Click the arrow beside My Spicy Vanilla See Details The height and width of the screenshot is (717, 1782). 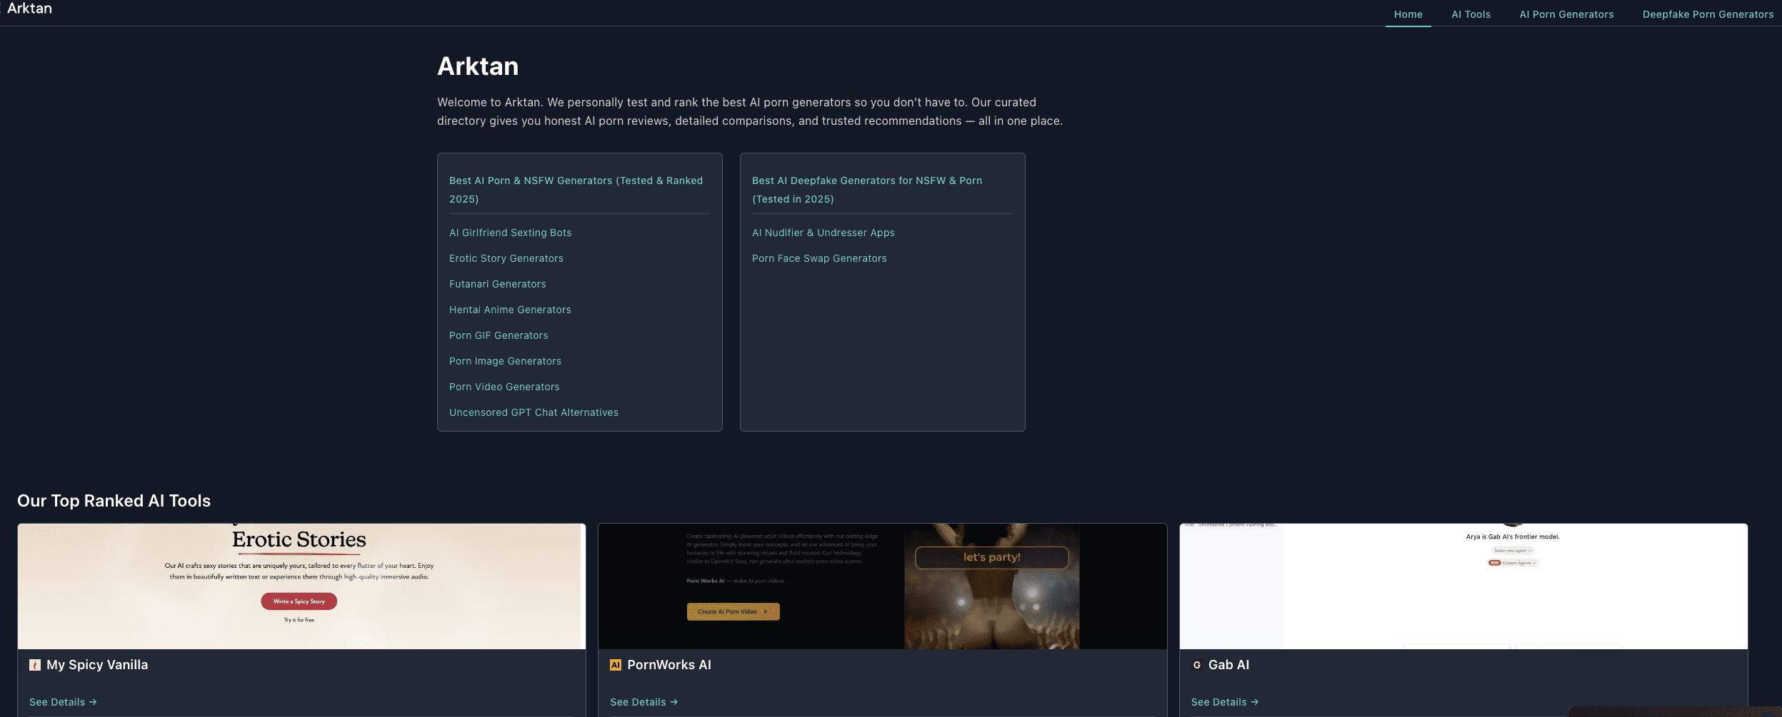coord(93,702)
